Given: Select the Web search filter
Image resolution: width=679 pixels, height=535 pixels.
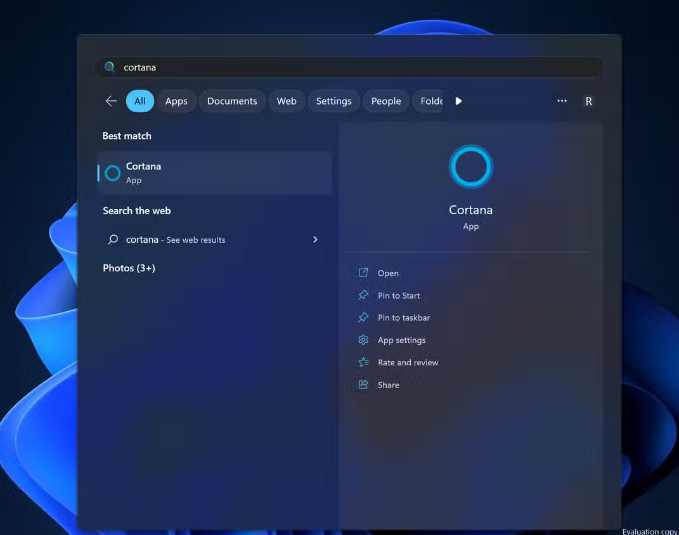Looking at the screenshot, I should tap(287, 101).
